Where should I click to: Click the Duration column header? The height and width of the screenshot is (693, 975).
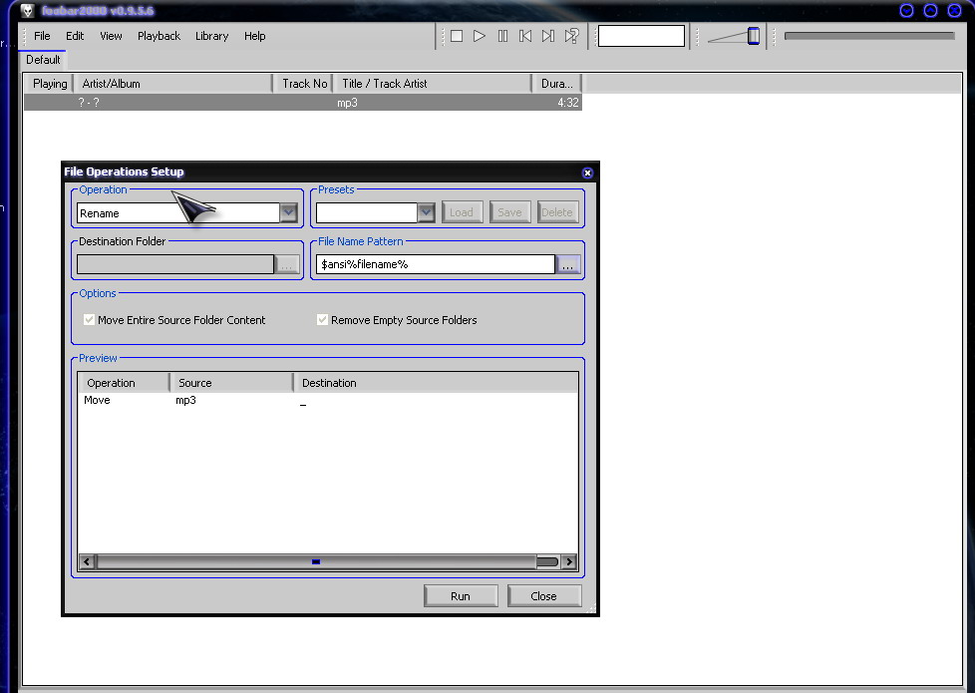pyautogui.click(x=557, y=84)
